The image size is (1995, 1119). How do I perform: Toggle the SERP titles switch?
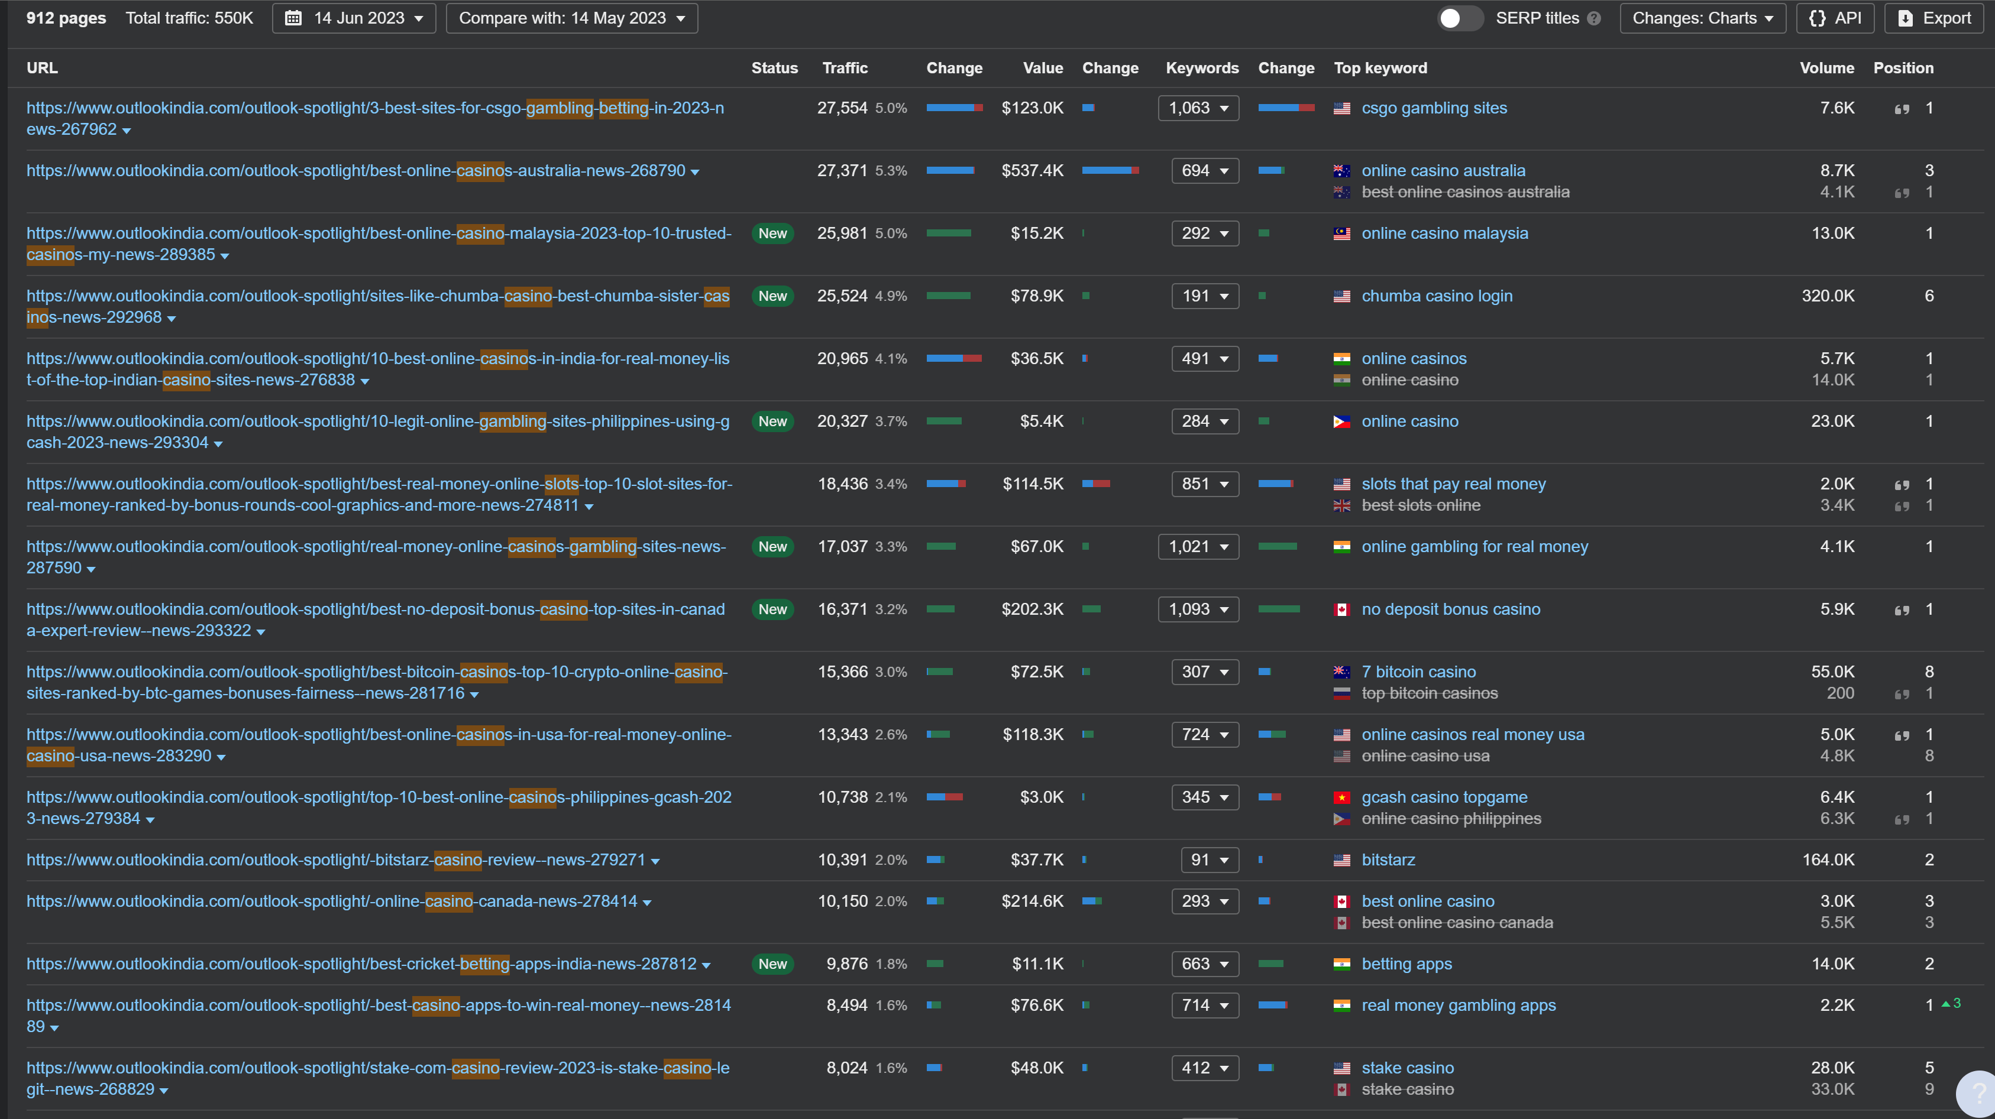coord(1460,18)
